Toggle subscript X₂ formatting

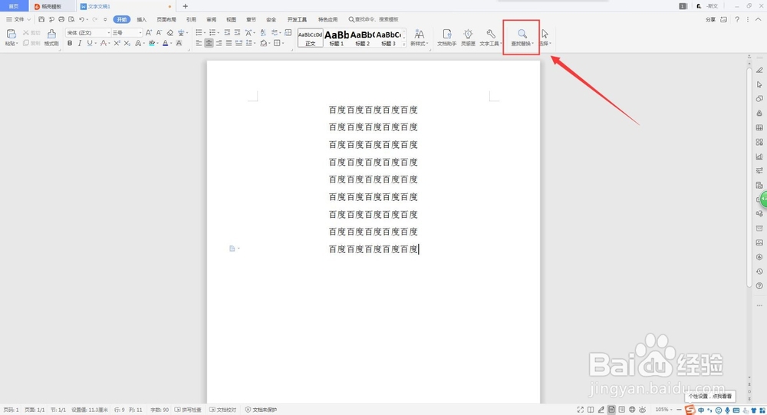pos(127,43)
